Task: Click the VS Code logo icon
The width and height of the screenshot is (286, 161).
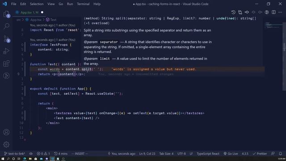Action: 4,4
